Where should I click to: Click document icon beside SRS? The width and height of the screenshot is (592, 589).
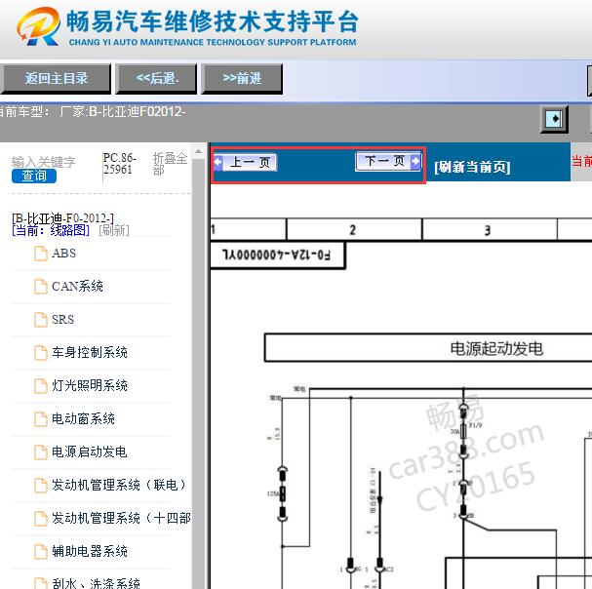click(41, 320)
